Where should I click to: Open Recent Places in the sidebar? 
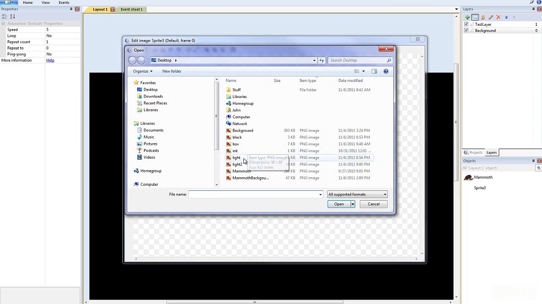(x=155, y=103)
